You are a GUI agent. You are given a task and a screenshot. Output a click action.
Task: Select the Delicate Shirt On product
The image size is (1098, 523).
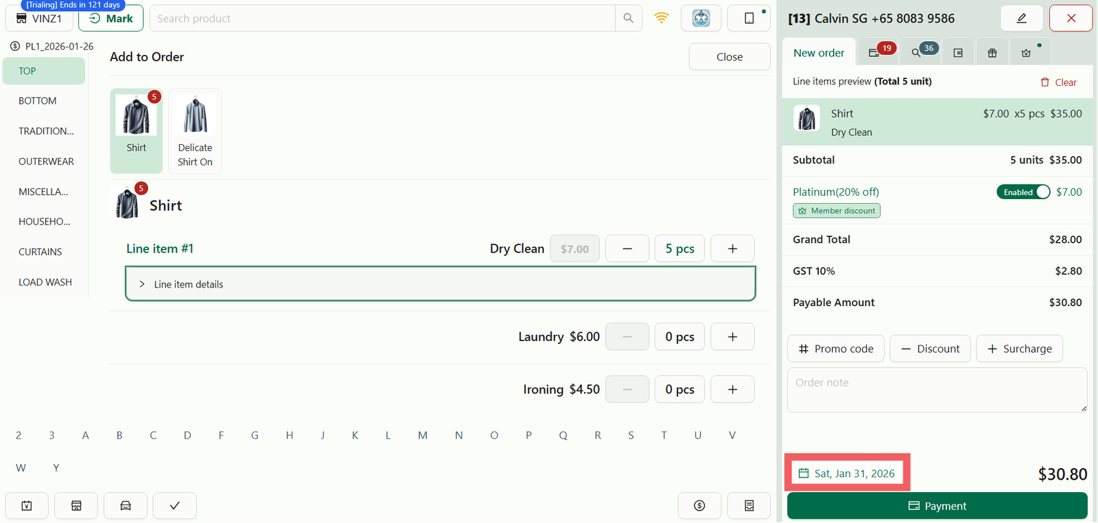[195, 130]
